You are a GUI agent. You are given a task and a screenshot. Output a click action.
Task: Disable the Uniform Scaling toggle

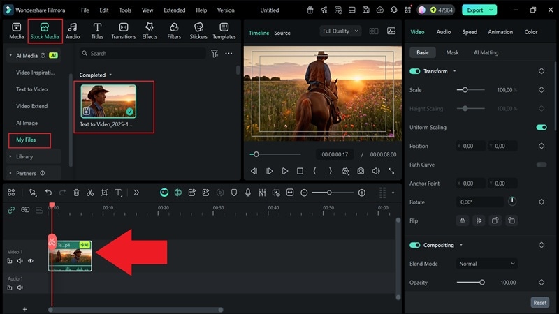click(541, 128)
